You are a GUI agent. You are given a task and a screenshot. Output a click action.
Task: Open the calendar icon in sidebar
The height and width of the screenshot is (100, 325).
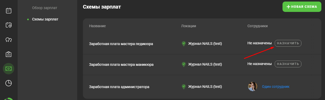coord(9,11)
